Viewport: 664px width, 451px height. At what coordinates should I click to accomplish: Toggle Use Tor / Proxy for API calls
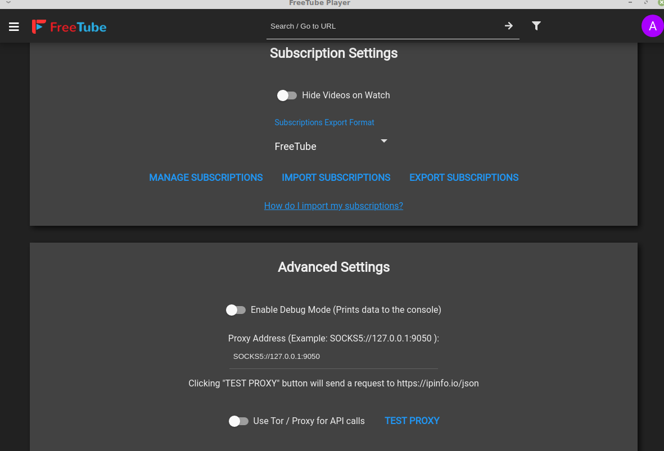point(238,421)
